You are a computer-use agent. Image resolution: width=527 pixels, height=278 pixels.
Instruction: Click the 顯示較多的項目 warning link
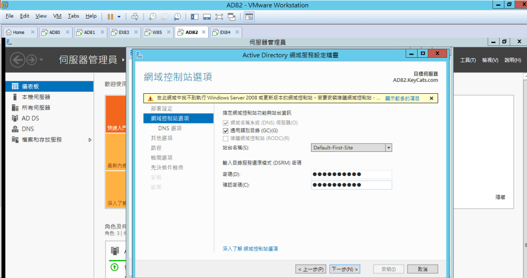coord(402,98)
